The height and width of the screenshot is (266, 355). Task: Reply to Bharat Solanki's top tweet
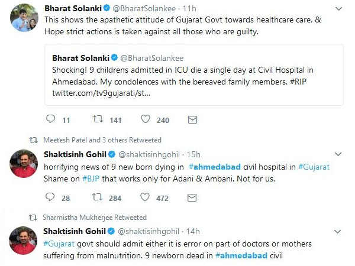coord(50,120)
